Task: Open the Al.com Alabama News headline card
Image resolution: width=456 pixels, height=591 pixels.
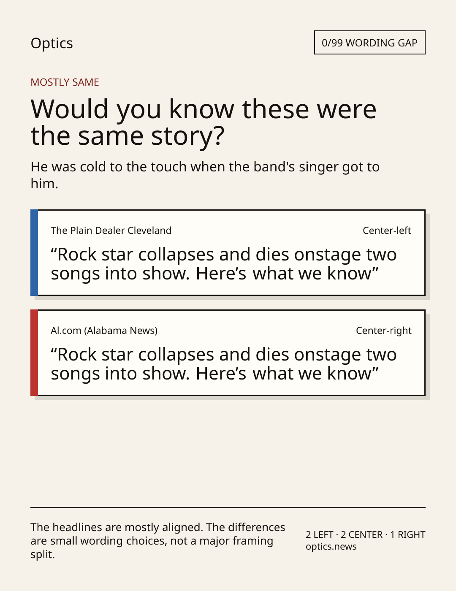Action: coord(228,352)
